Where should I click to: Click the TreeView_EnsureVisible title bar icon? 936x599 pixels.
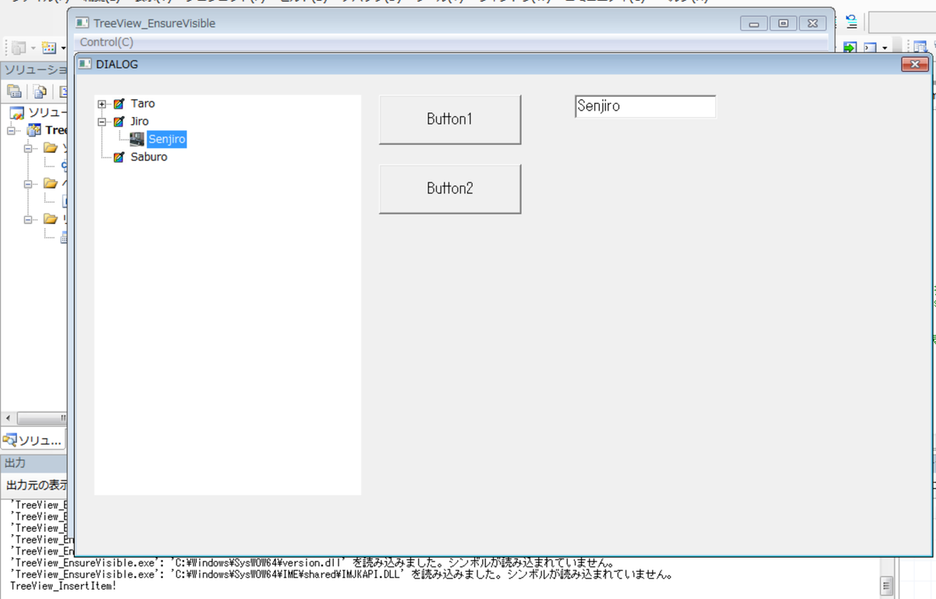[82, 23]
